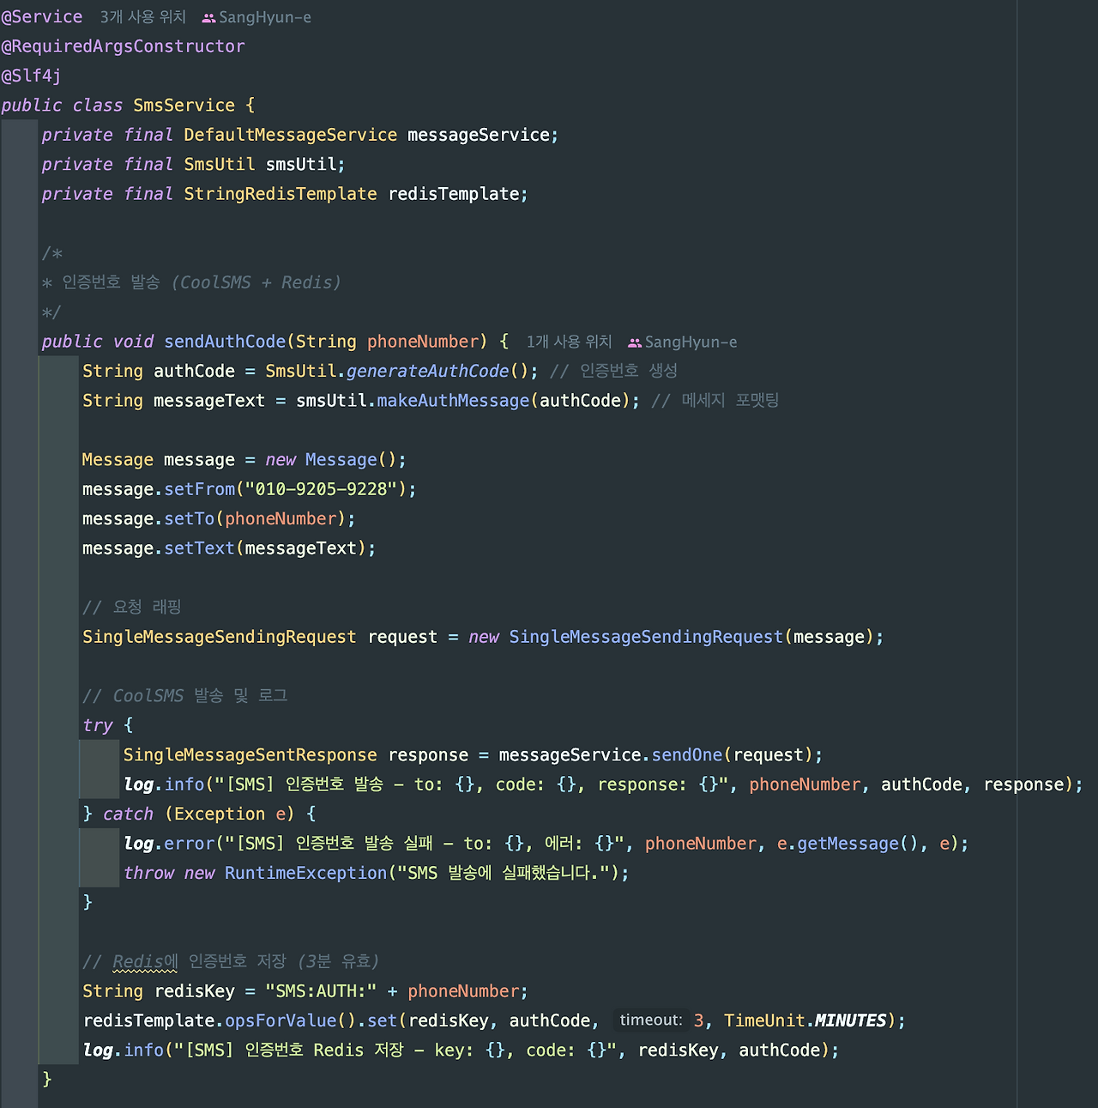Click the "sendAuthCode" method name
Image resolution: width=1098 pixels, height=1108 pixels.
coord(225,342)
